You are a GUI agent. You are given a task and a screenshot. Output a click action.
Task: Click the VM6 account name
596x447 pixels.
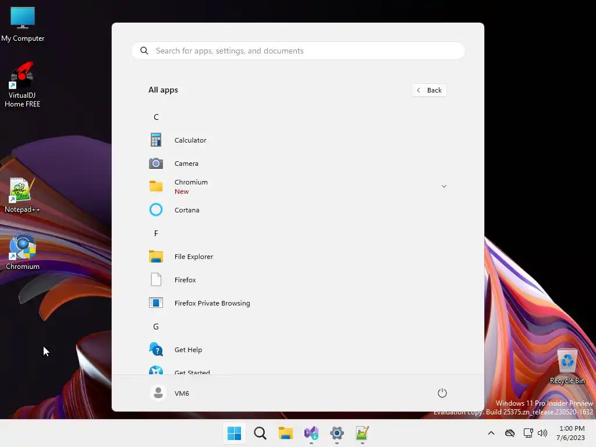point(182,393)
